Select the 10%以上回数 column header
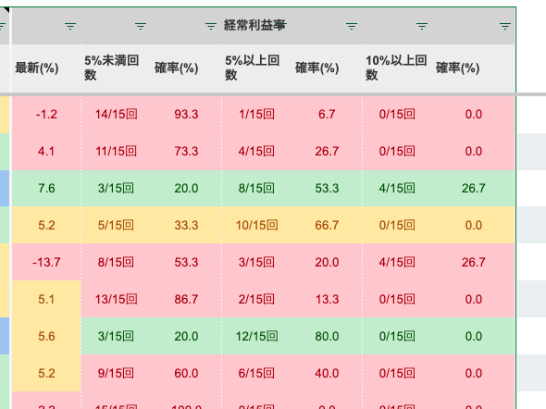Screen dimensions: 546x409 398,68
